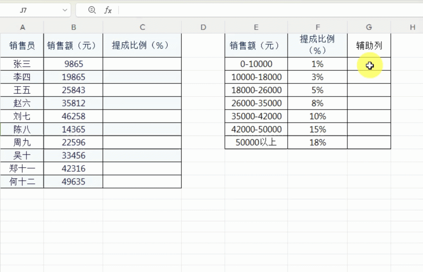Image resolution: width=423 pixels, height=272 pixels.
Task: Select the cell with 刘七
Action: click(22, 116)
